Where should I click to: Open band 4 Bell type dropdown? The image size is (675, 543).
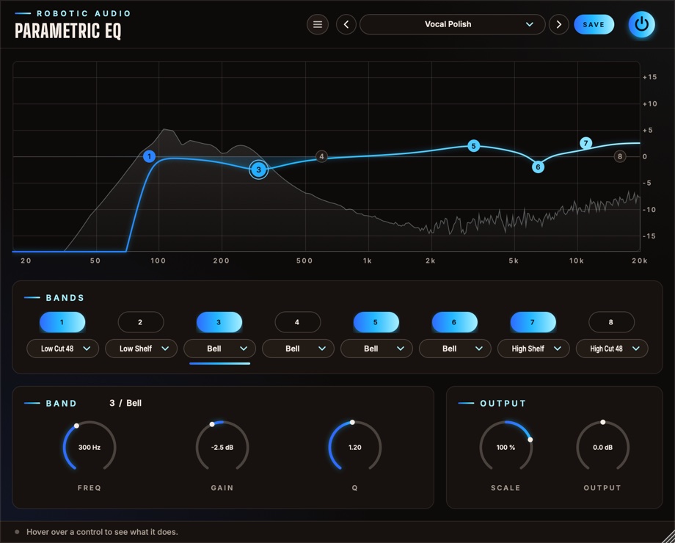298,349
